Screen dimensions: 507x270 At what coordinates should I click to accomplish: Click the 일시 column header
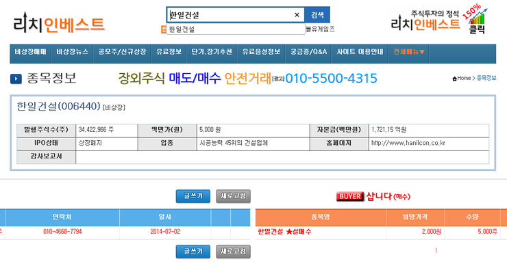tap(165, 217)
